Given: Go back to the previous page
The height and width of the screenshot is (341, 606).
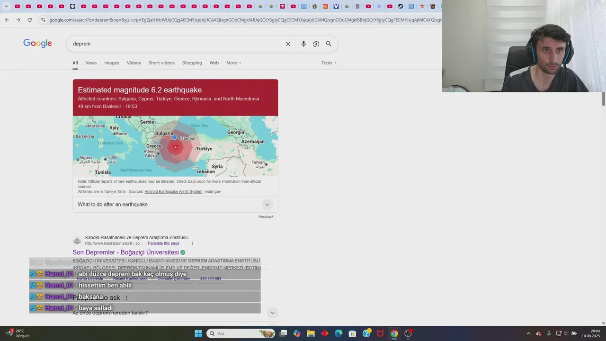Looking at the screenshot, I should (x=7, y=20).
